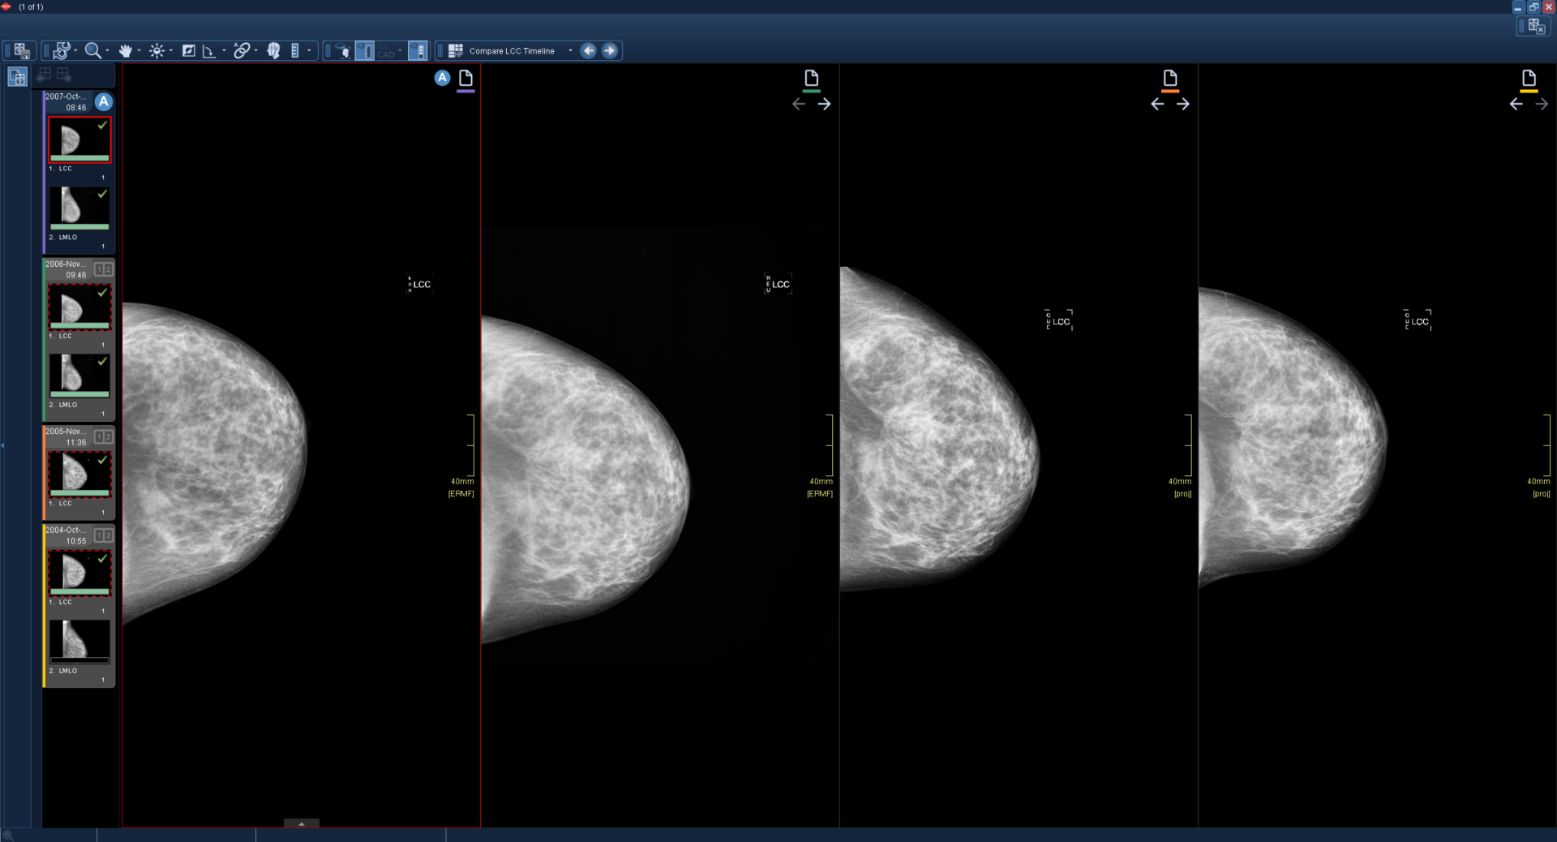Go to the next hanging protocol step
Image resolution: width=1557 pixels, height=842 pixels.
pyautogui.click(x=609, y=51)
